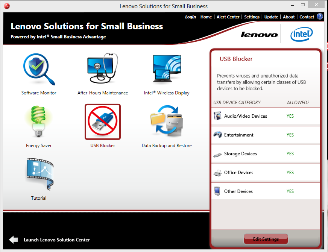Click the back arrow icon at bottom
Screen dimensions: 328x252
[14, 240]
